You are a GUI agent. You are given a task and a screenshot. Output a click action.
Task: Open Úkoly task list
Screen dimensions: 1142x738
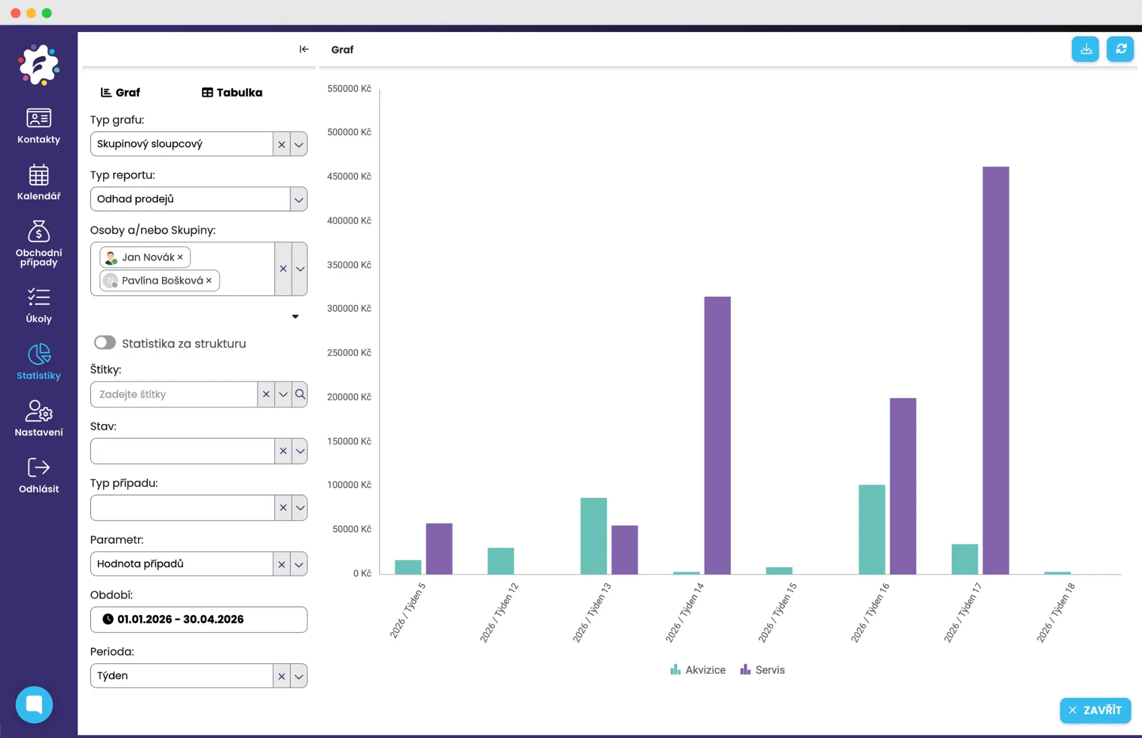[38, 305]
